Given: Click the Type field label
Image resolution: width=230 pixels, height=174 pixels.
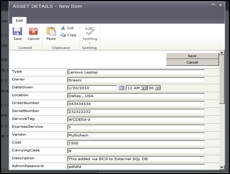Looking at the screenshot, I should (17, 72).
